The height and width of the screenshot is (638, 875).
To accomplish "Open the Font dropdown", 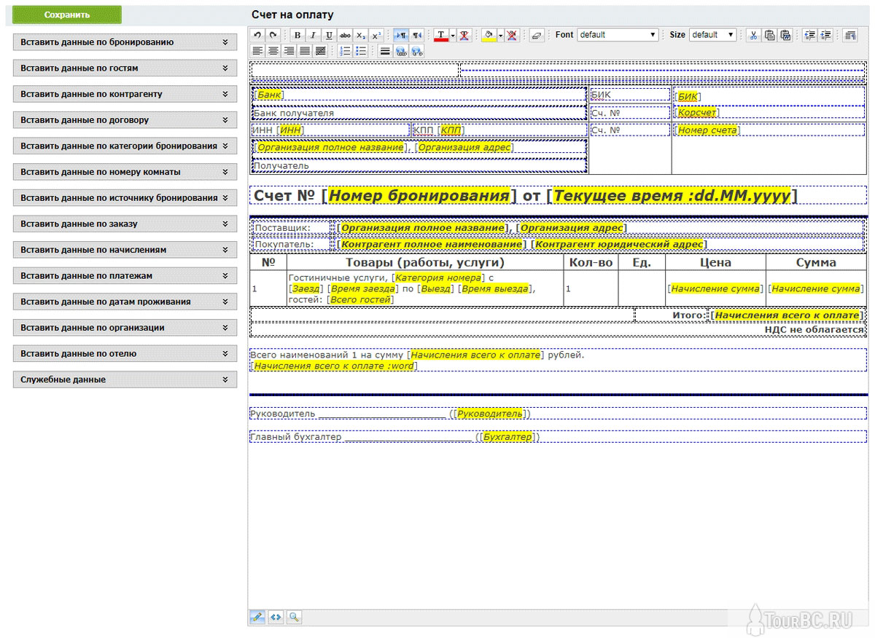I will coord(618,35).
